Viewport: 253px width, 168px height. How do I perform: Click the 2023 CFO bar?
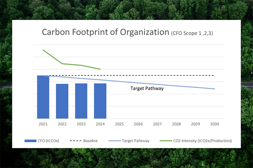81,101
